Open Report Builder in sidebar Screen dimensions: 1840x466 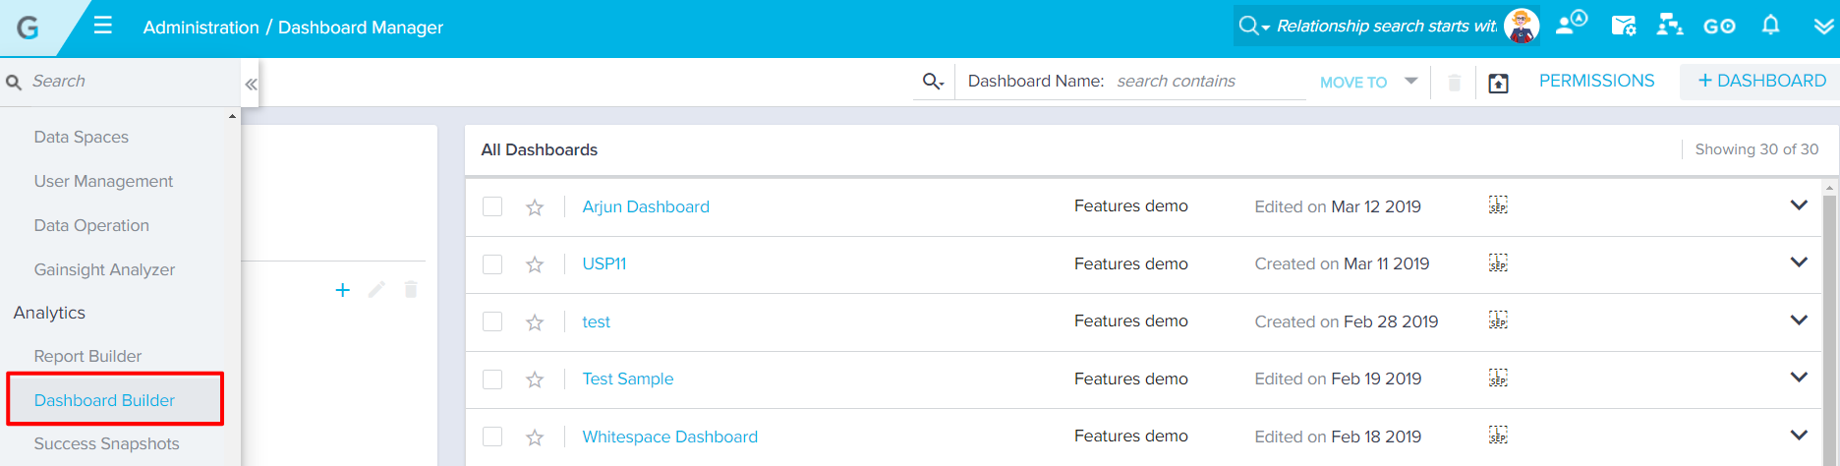click(87, 356)
